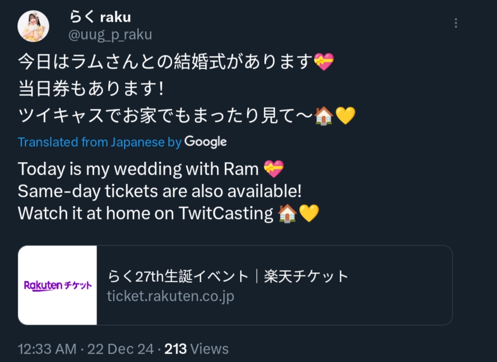The width and height of the screenshot is (497, 362).
Task: Click house emoji after "TwitCasting"
Action: [288, 213]
